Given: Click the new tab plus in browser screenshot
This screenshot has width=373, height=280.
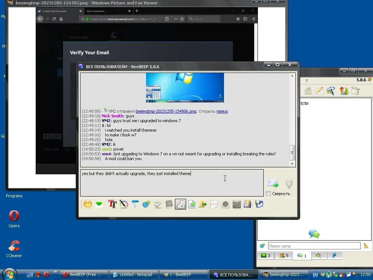Looking at the screenshot, I should (x=137, y=11).
